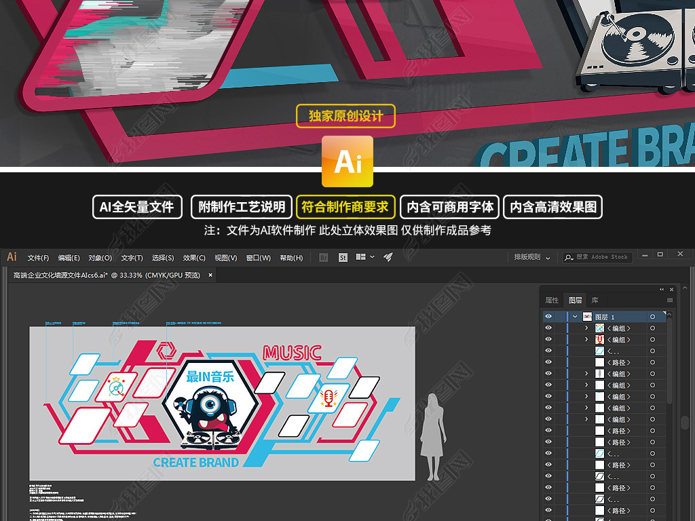Click the 图层 1 layer thumbnail

[587, 316]
